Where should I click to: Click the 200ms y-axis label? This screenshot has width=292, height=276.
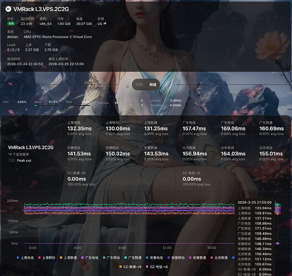(x=13, y=201)
